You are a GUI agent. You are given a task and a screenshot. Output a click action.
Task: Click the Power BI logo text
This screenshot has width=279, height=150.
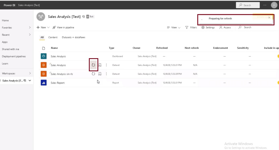(9, 5)
